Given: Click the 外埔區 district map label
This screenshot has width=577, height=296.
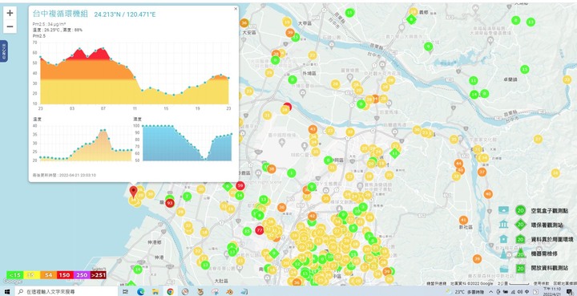Looking at the screenshot, I should (x=309, y=74).
